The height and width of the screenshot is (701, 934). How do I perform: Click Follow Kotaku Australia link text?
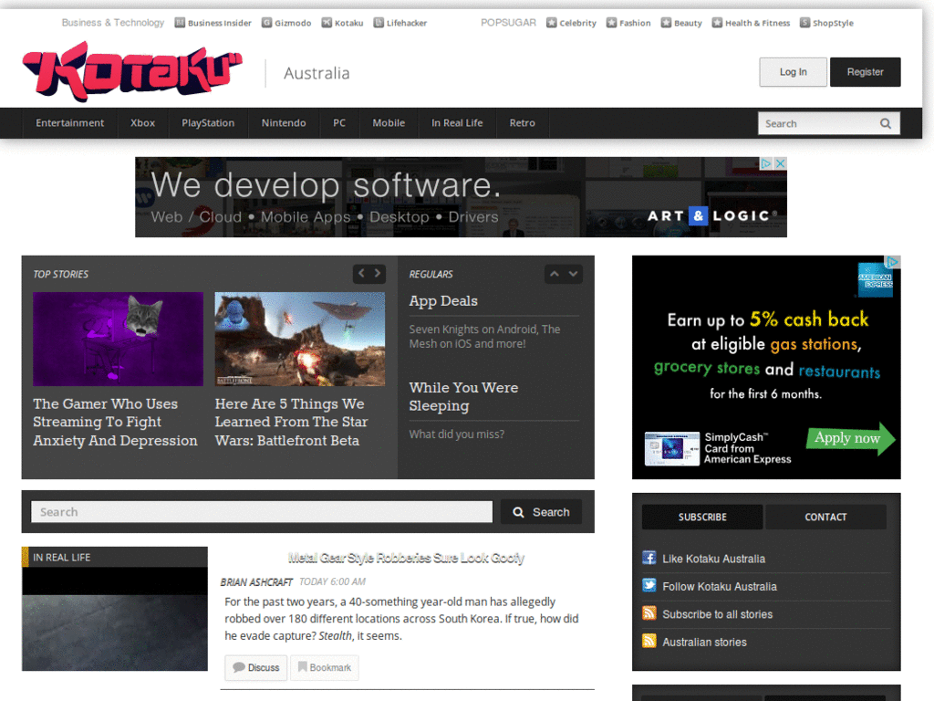point(720,587)
